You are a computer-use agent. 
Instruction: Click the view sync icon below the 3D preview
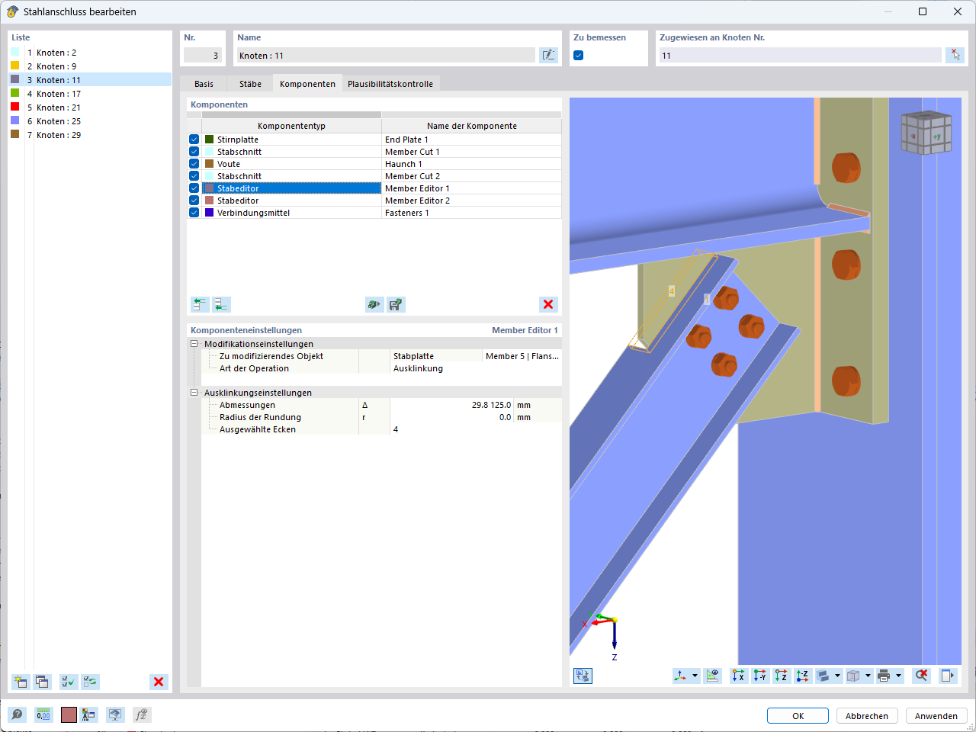pos(583,676)
